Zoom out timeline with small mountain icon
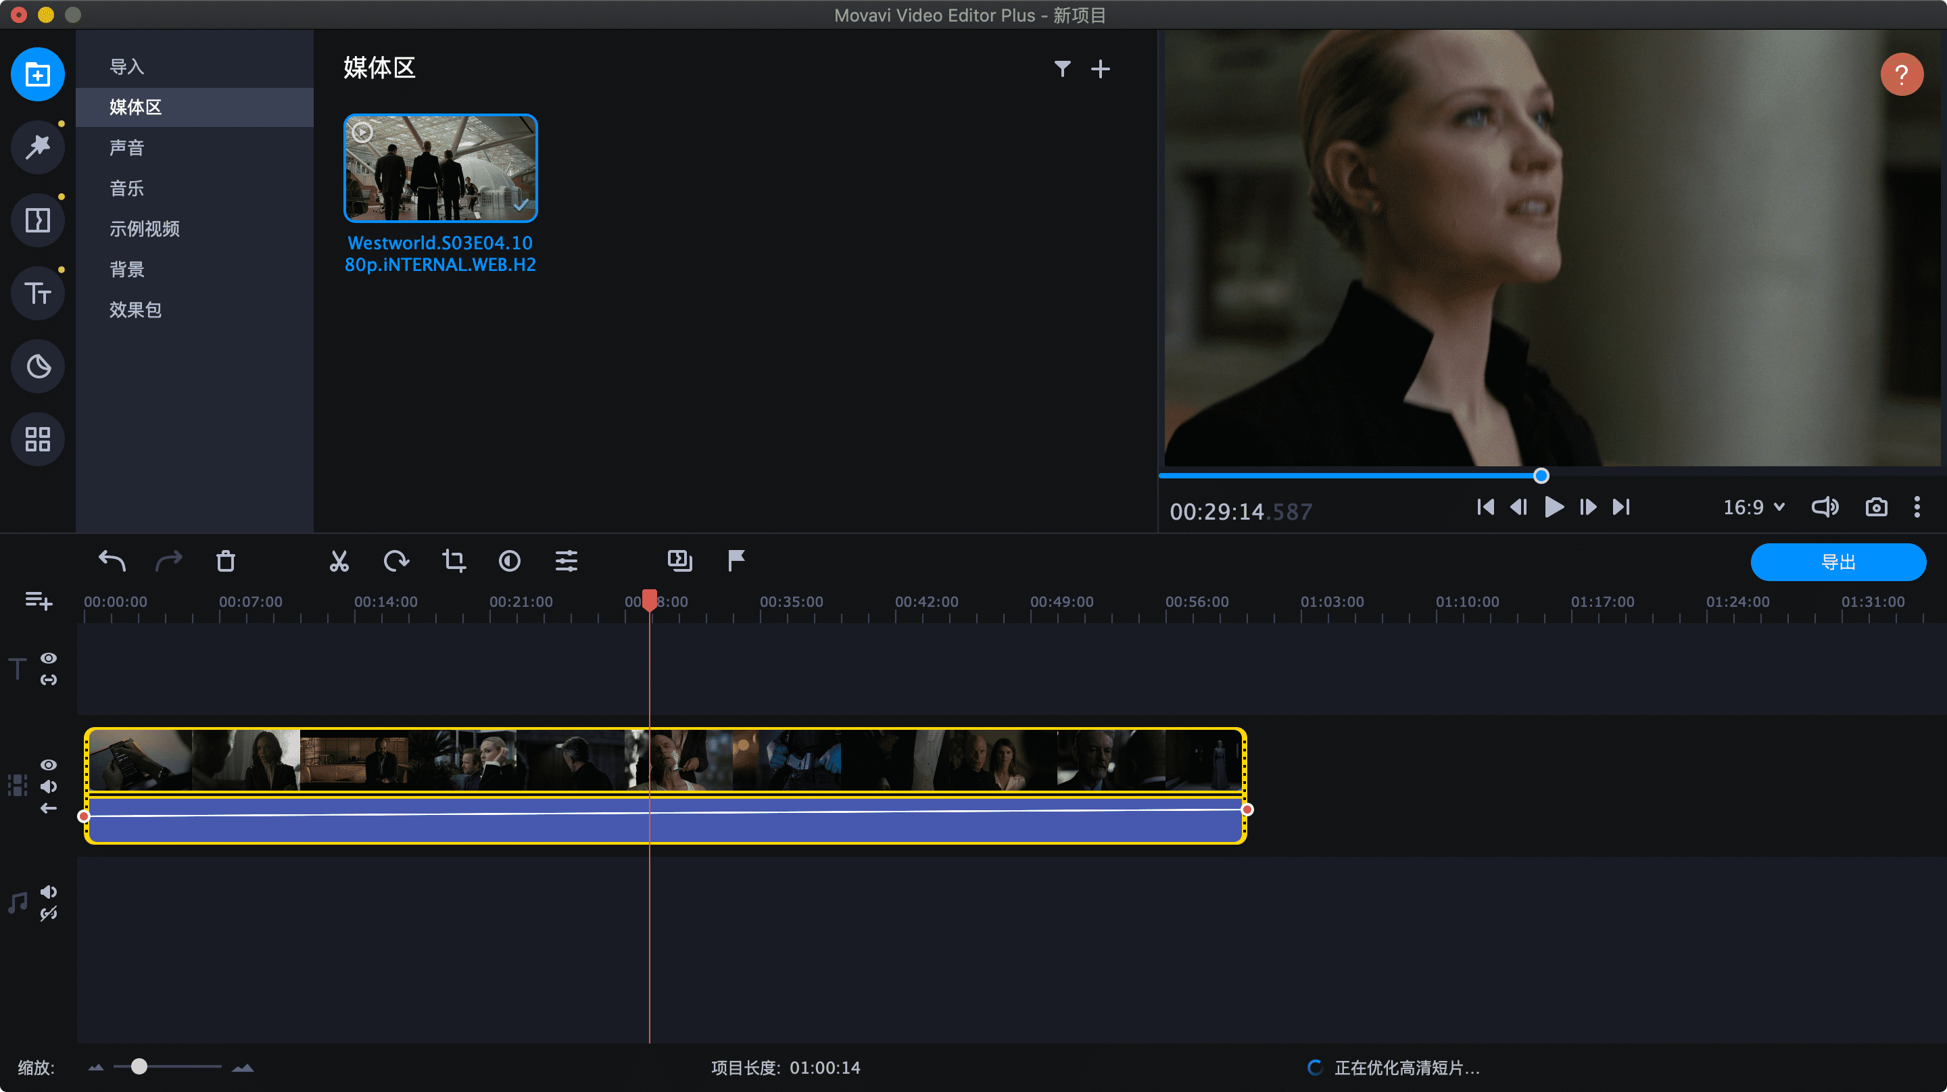This screenshot has width=1947, height=1092. tap(96, 1067)
